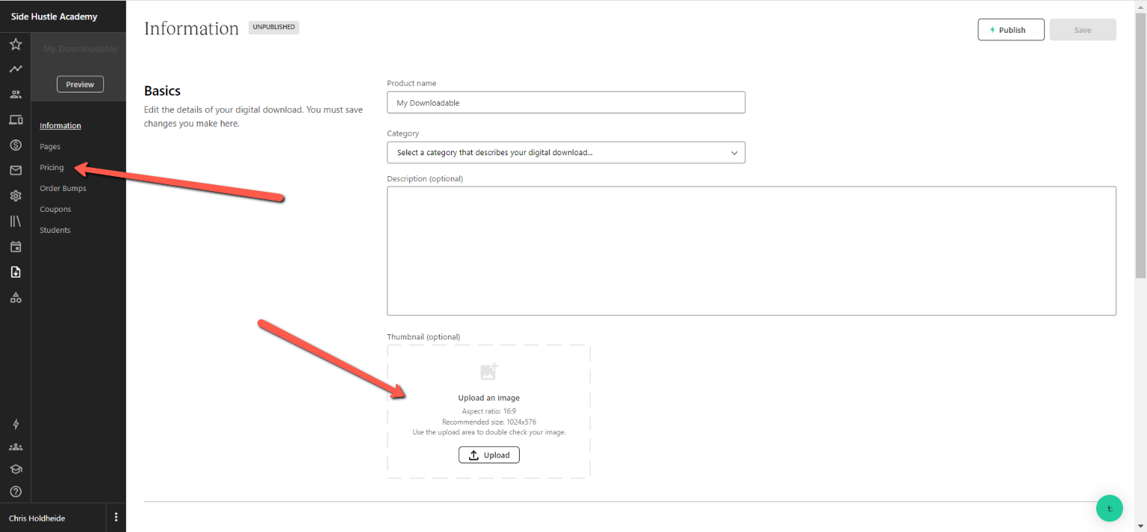Open the settings gear icon
1147x532 pixels.
(x=15, y=196)
